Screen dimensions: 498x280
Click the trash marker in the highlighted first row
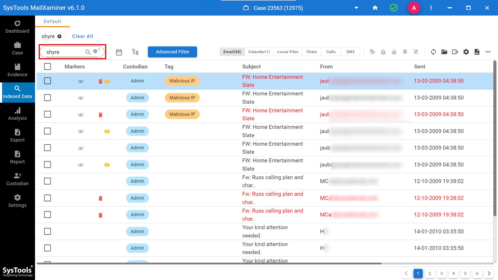point(100,81)
